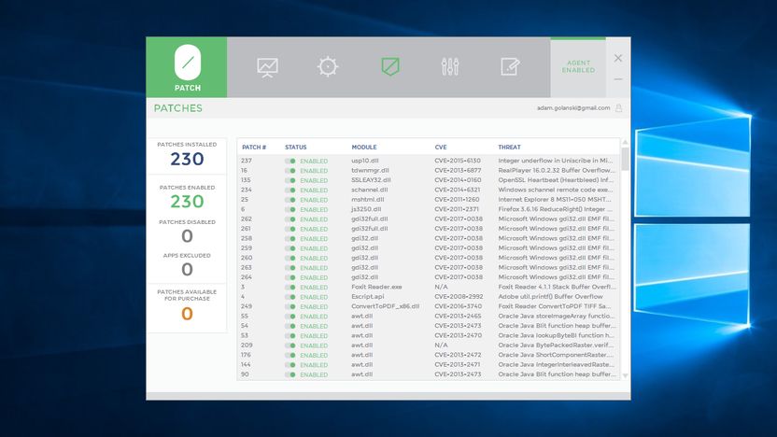The width and height of the screenshot is (777, 437).
Task: Open the dashboard chart monitor icon
Action: [x=268, y=67]
